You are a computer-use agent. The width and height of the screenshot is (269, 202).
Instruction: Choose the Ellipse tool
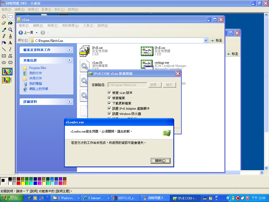4,62
